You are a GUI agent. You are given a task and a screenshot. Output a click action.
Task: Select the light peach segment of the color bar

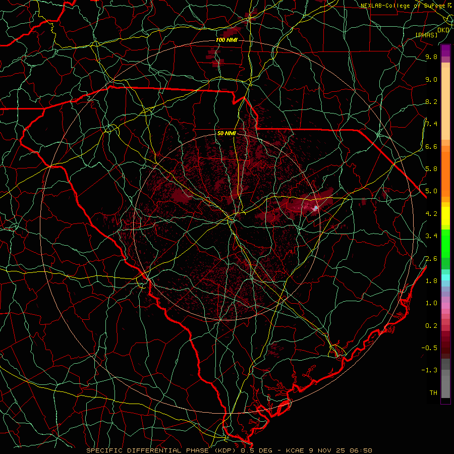click(445, 103)
